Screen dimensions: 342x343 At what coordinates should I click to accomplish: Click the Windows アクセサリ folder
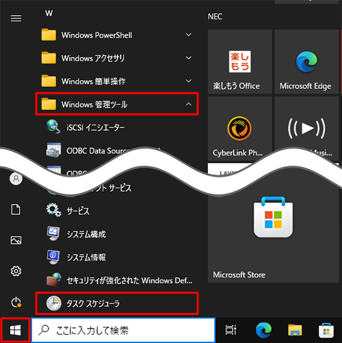click(117, 58)
